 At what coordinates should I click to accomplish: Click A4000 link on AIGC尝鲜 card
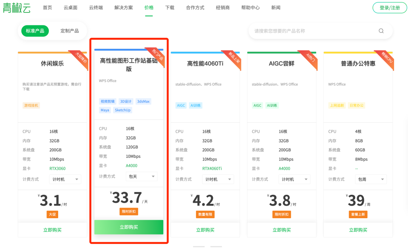284,168
